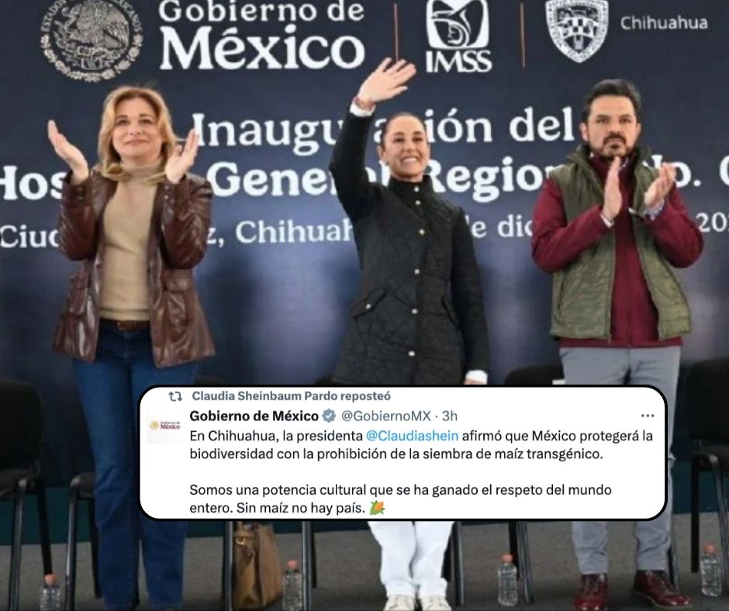This screenshot has height=611, width=729.
Task: Click the Mexican coat of arms seal
Action: pyautogui.click(x=92, y=38)
